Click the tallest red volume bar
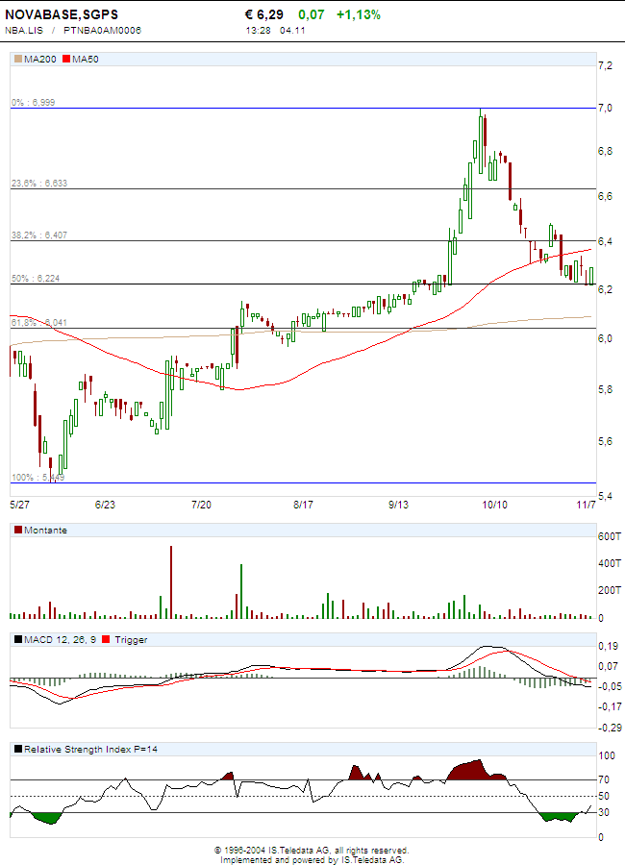The image size is (625, 865). pos(171,582)
